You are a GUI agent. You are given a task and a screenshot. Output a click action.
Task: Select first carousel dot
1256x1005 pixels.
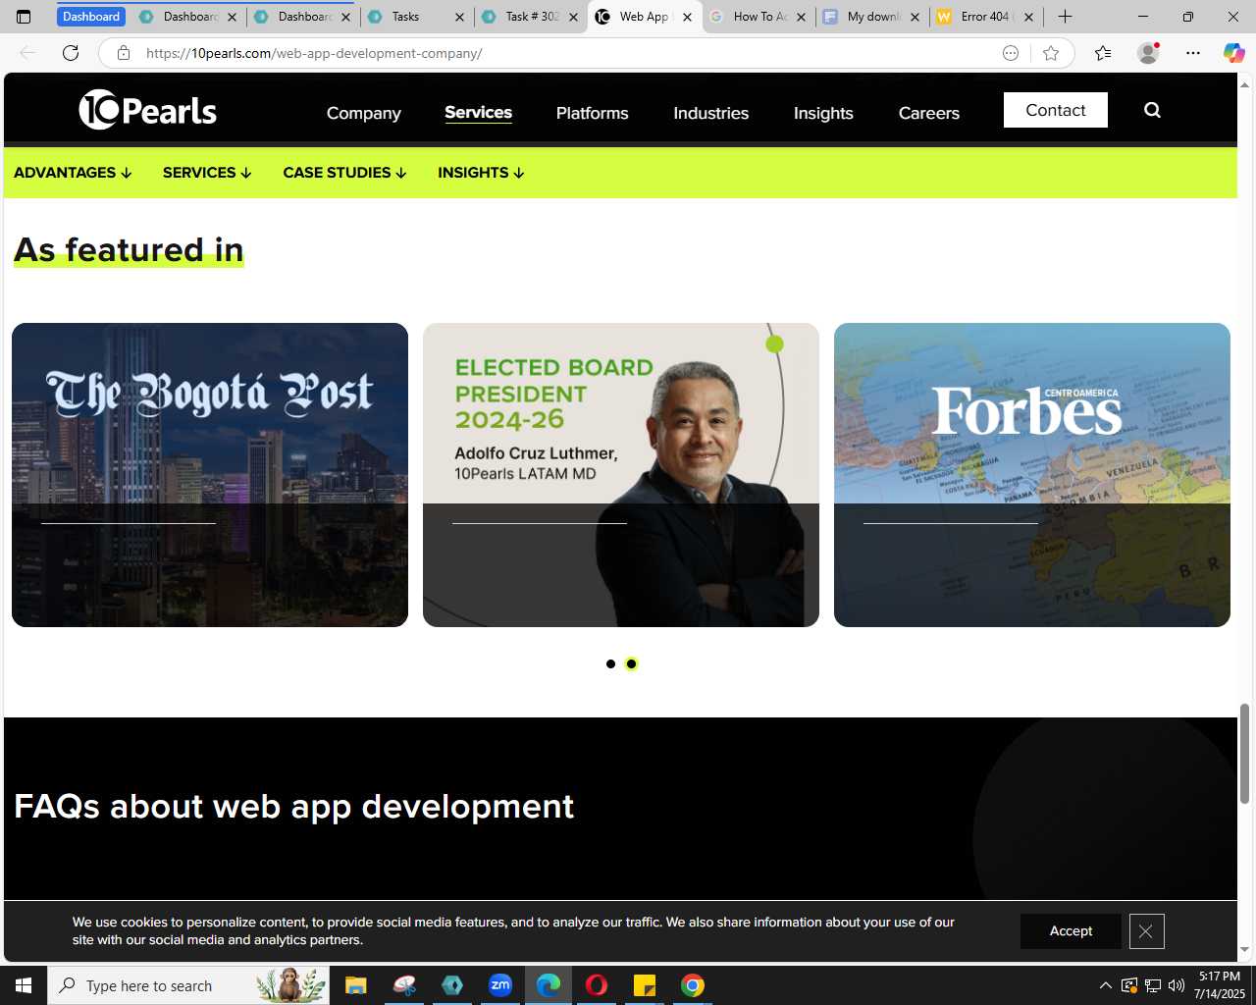coord(610,664)
